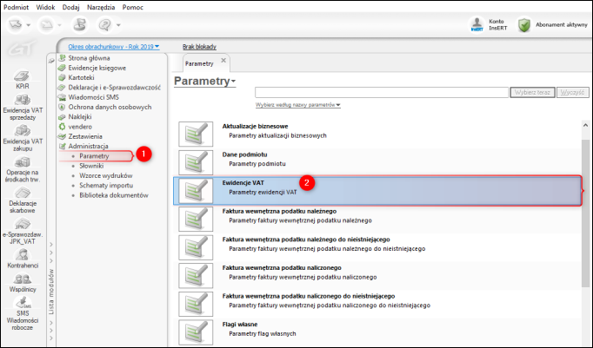Click the Abonament aktywny shield icon
The height and width of the screenshot is (348, 593).
(524, 25)
